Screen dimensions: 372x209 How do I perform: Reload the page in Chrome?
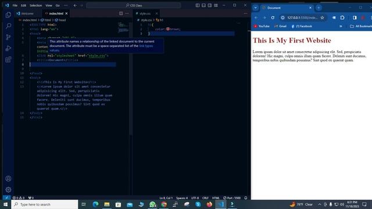coord(273,17)
